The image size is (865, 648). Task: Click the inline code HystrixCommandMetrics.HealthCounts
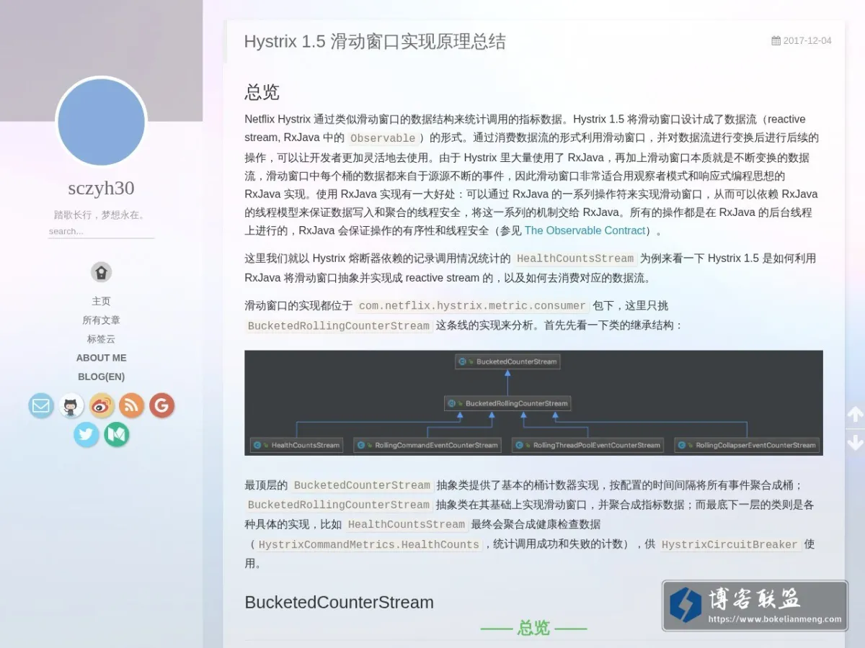point(369,544)
